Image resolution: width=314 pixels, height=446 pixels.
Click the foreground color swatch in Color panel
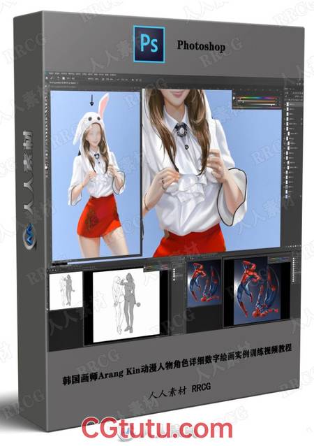[x=234, y=98]
